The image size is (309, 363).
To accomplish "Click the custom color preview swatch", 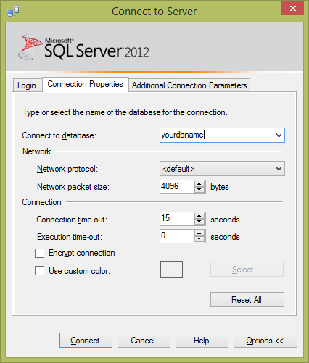I will click(171, 269).
